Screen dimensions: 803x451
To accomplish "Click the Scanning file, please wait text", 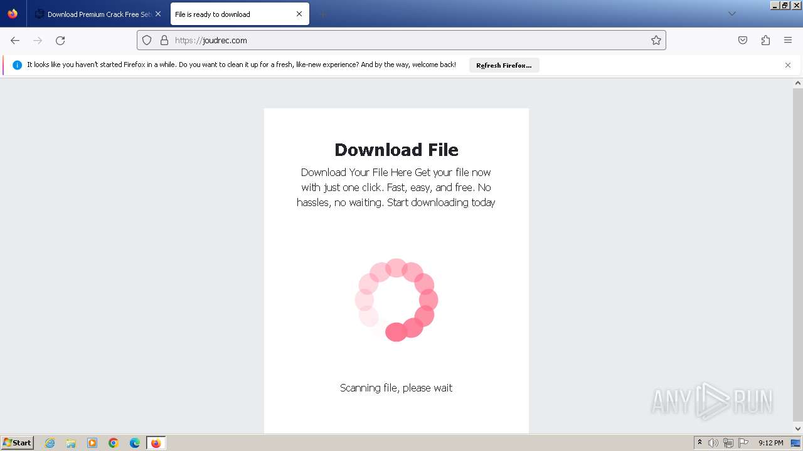I will 396,388.
